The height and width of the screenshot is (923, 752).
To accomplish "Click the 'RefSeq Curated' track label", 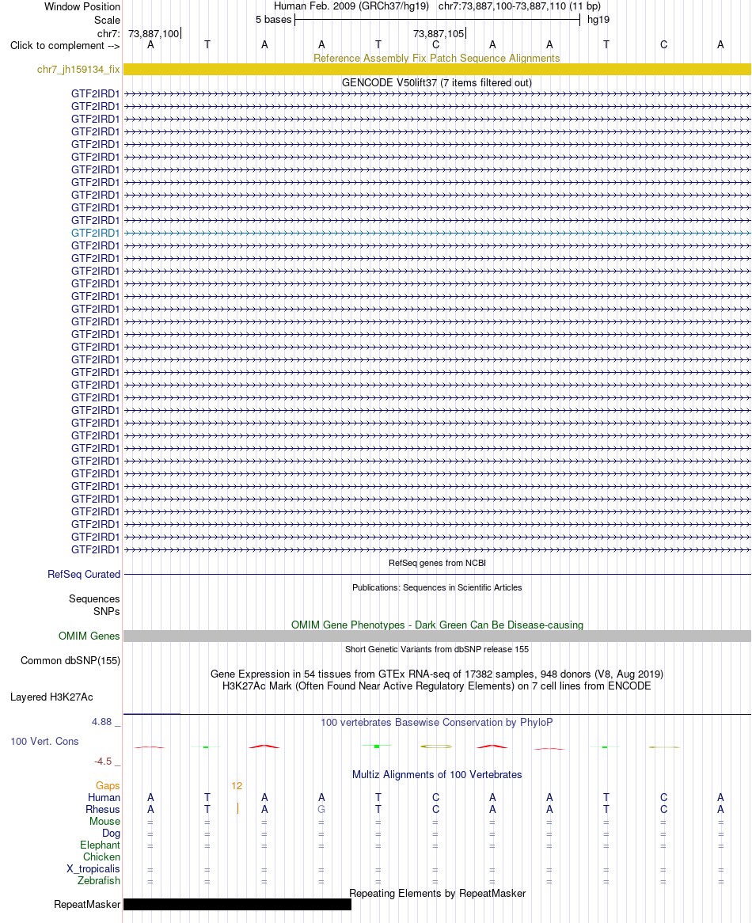I will tap(84, 574).
